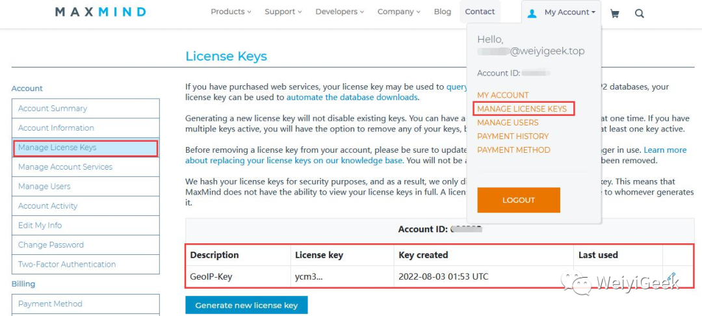Expand the Products dropdown menu
The width and height of the screenshot is (702, 316).
[x=231, y=12]
